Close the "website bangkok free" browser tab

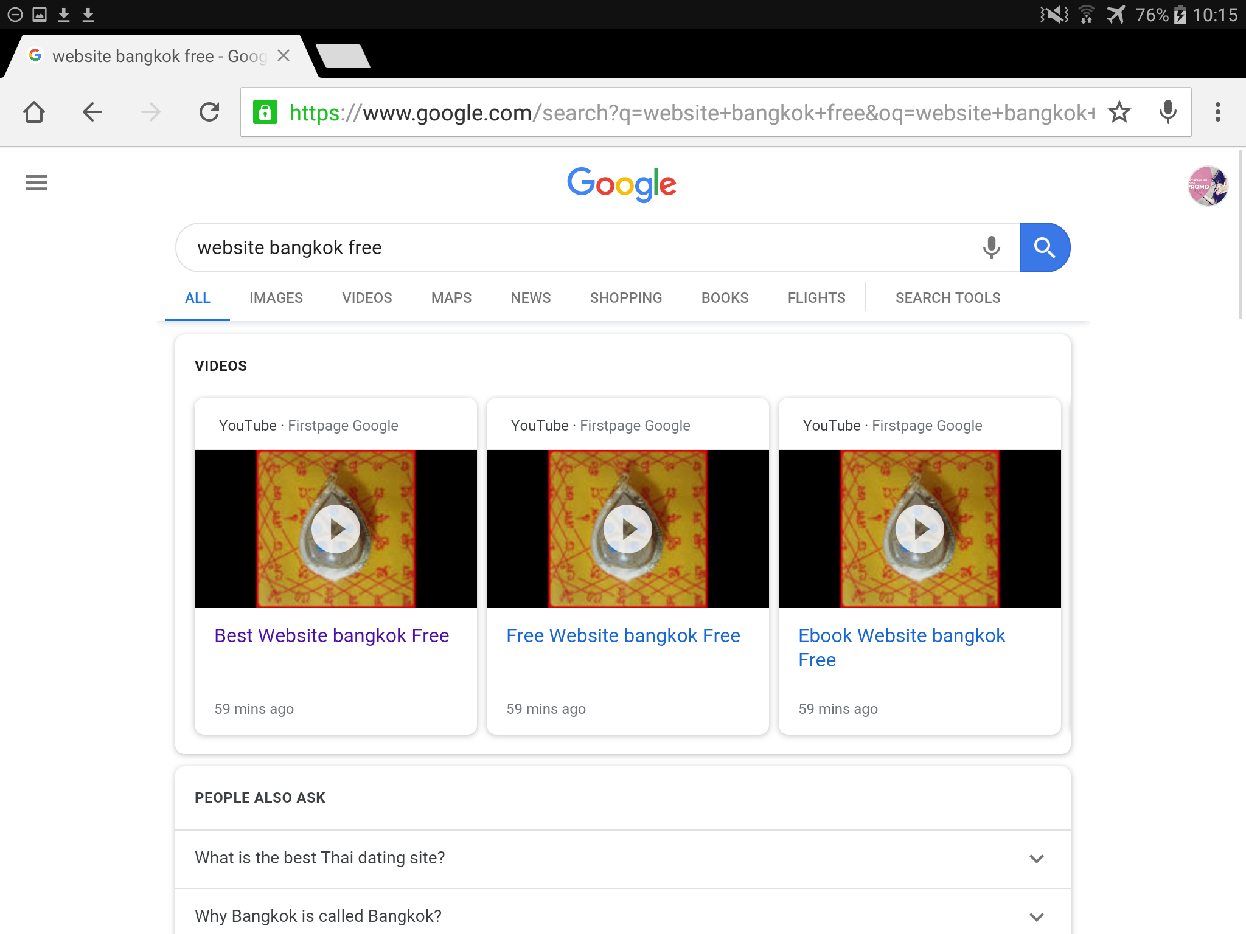point(284,56)
